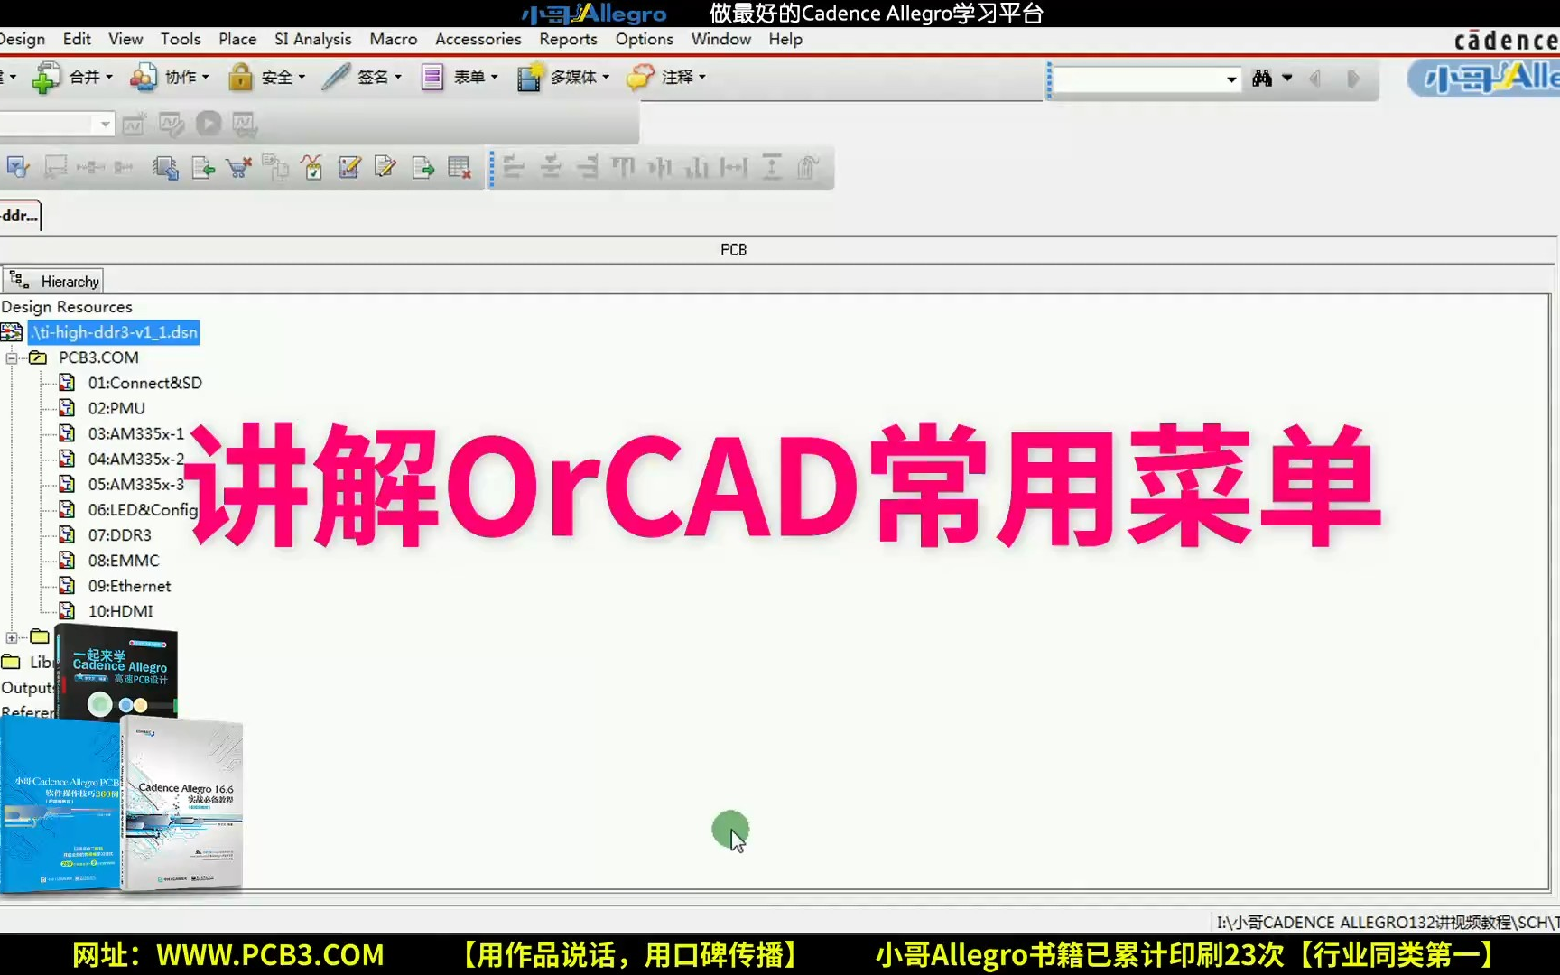The height and width of the screenshot is (975, 1560).
Task: Open the 安全 (security) dropdown
Action: pyautogui.click(x=266, y=78)
